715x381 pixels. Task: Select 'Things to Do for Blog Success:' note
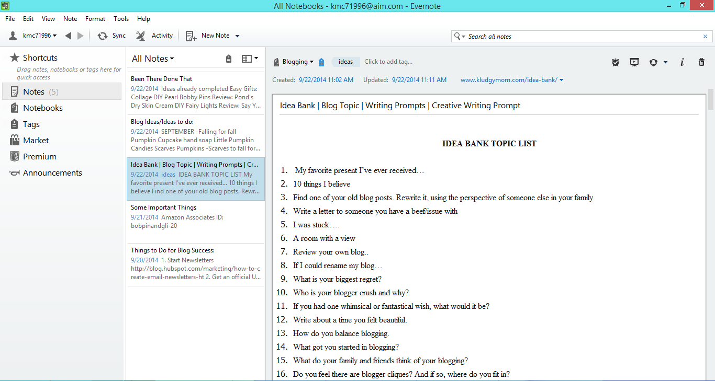pos(196,264)
